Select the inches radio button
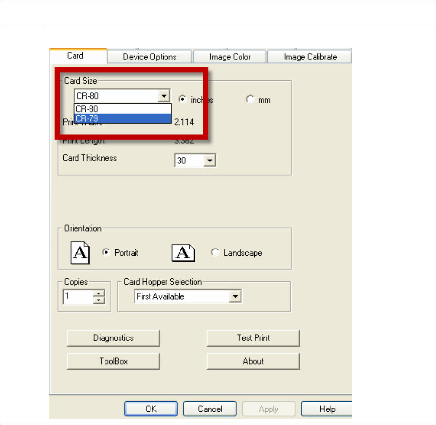Screen dimensions: 436x425 pyautogui.click(x=182, y=99)
